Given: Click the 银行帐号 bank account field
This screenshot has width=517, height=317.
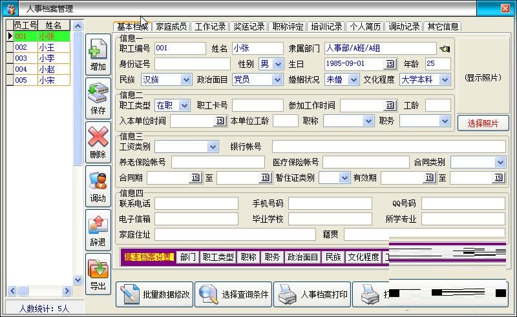Looking at the screenshot, I should (x=389, y=147).
